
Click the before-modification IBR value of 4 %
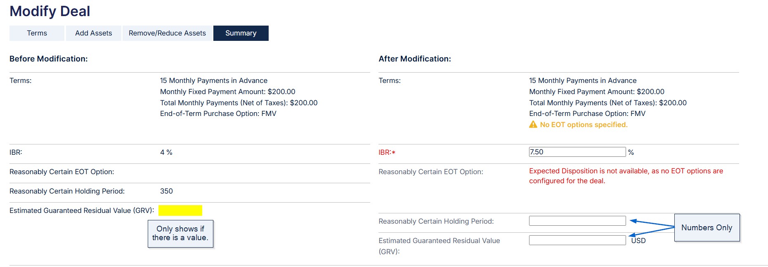[x=166, y=152]
